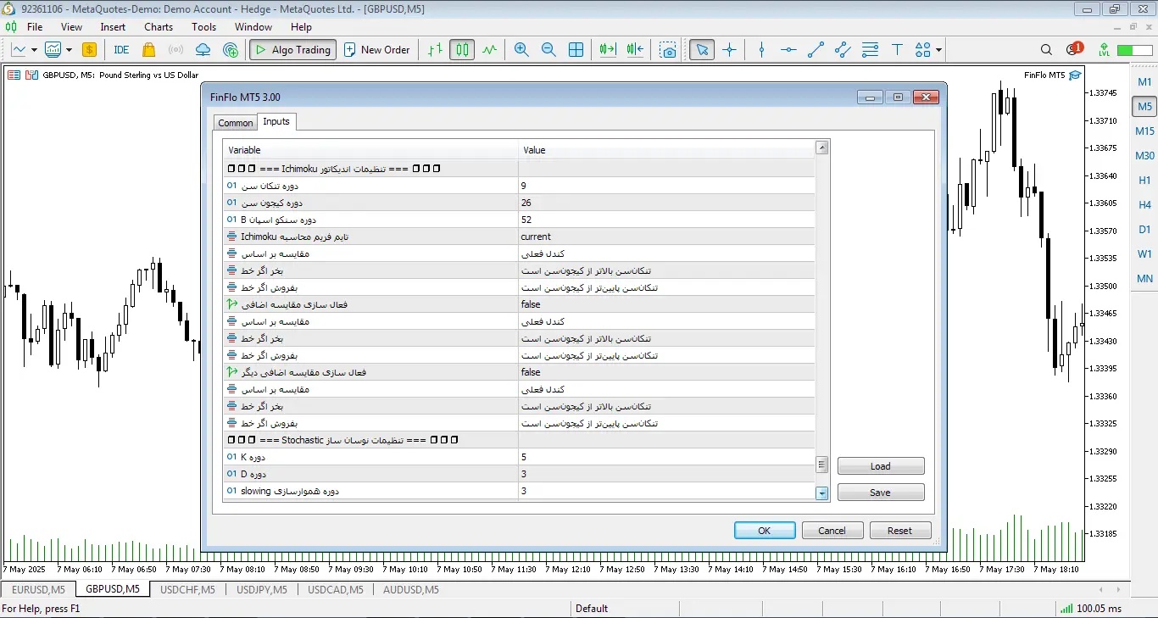1158x618 pixels.
Task: Click the New Order button
Action: click(x=377, y=50)
